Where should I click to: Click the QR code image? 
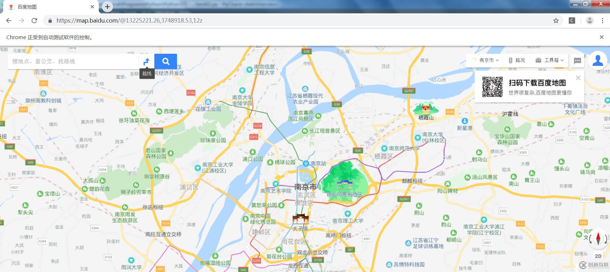[492, 87]
